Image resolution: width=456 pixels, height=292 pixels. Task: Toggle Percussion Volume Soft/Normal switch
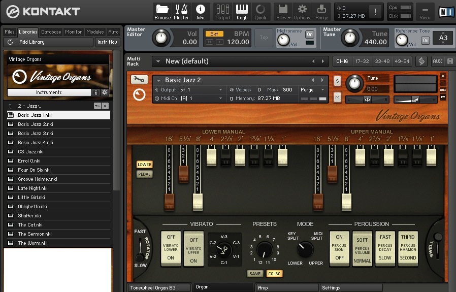point(362,249)
